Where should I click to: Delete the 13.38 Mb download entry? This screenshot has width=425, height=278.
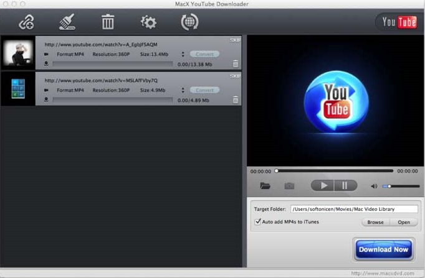[x=236, y=64]
